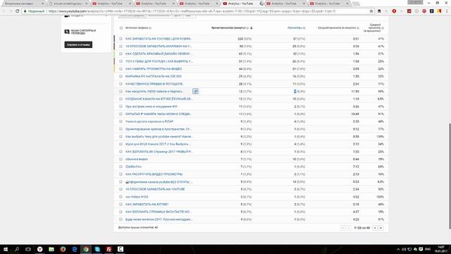451x254 pixels.
Task: Click the system clock in the tray
Action: [x=440, y=249]
